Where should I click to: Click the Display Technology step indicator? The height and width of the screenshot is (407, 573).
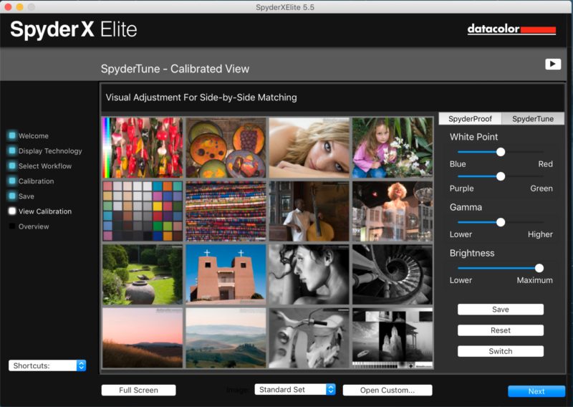pyautogui.click(x=12, y=150)
